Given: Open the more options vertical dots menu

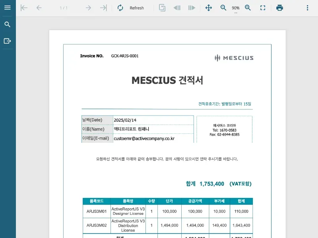Looking at the screenshot, I should coord(307,8).
